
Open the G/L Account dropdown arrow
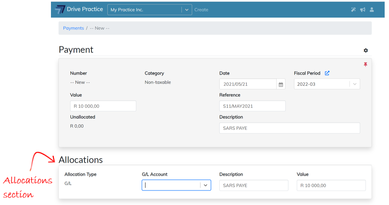[x=206, y=185]
